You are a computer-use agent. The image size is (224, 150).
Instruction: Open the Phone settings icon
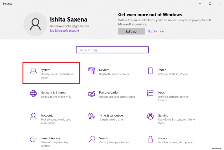pyautogui.click(x=150, y=71)
